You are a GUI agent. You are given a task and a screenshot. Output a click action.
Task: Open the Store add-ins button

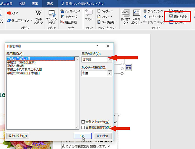pos(13,13)
